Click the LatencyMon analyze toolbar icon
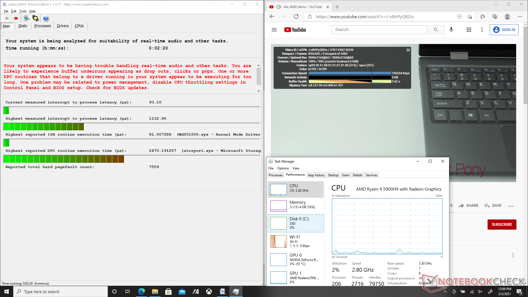Image resolution: width=528 pixels, height=297 pixels. pyautogui.click(x=26, y=18)
